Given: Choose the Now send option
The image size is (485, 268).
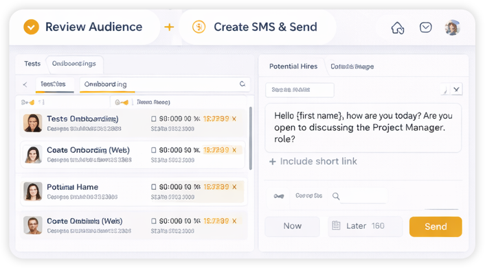Looking at the screenshot, I should click(292, 226).
